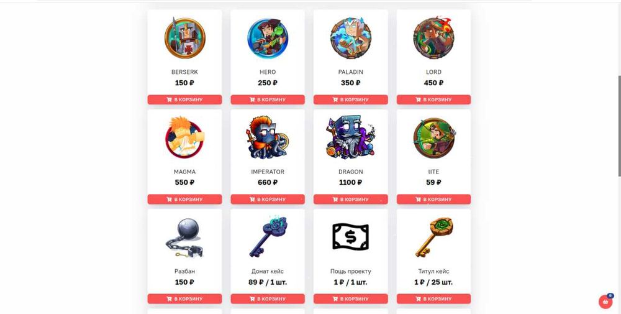Open the PALADIN rank icon
Viewport: 621px width, 314px height.
[x=350, y=38]
